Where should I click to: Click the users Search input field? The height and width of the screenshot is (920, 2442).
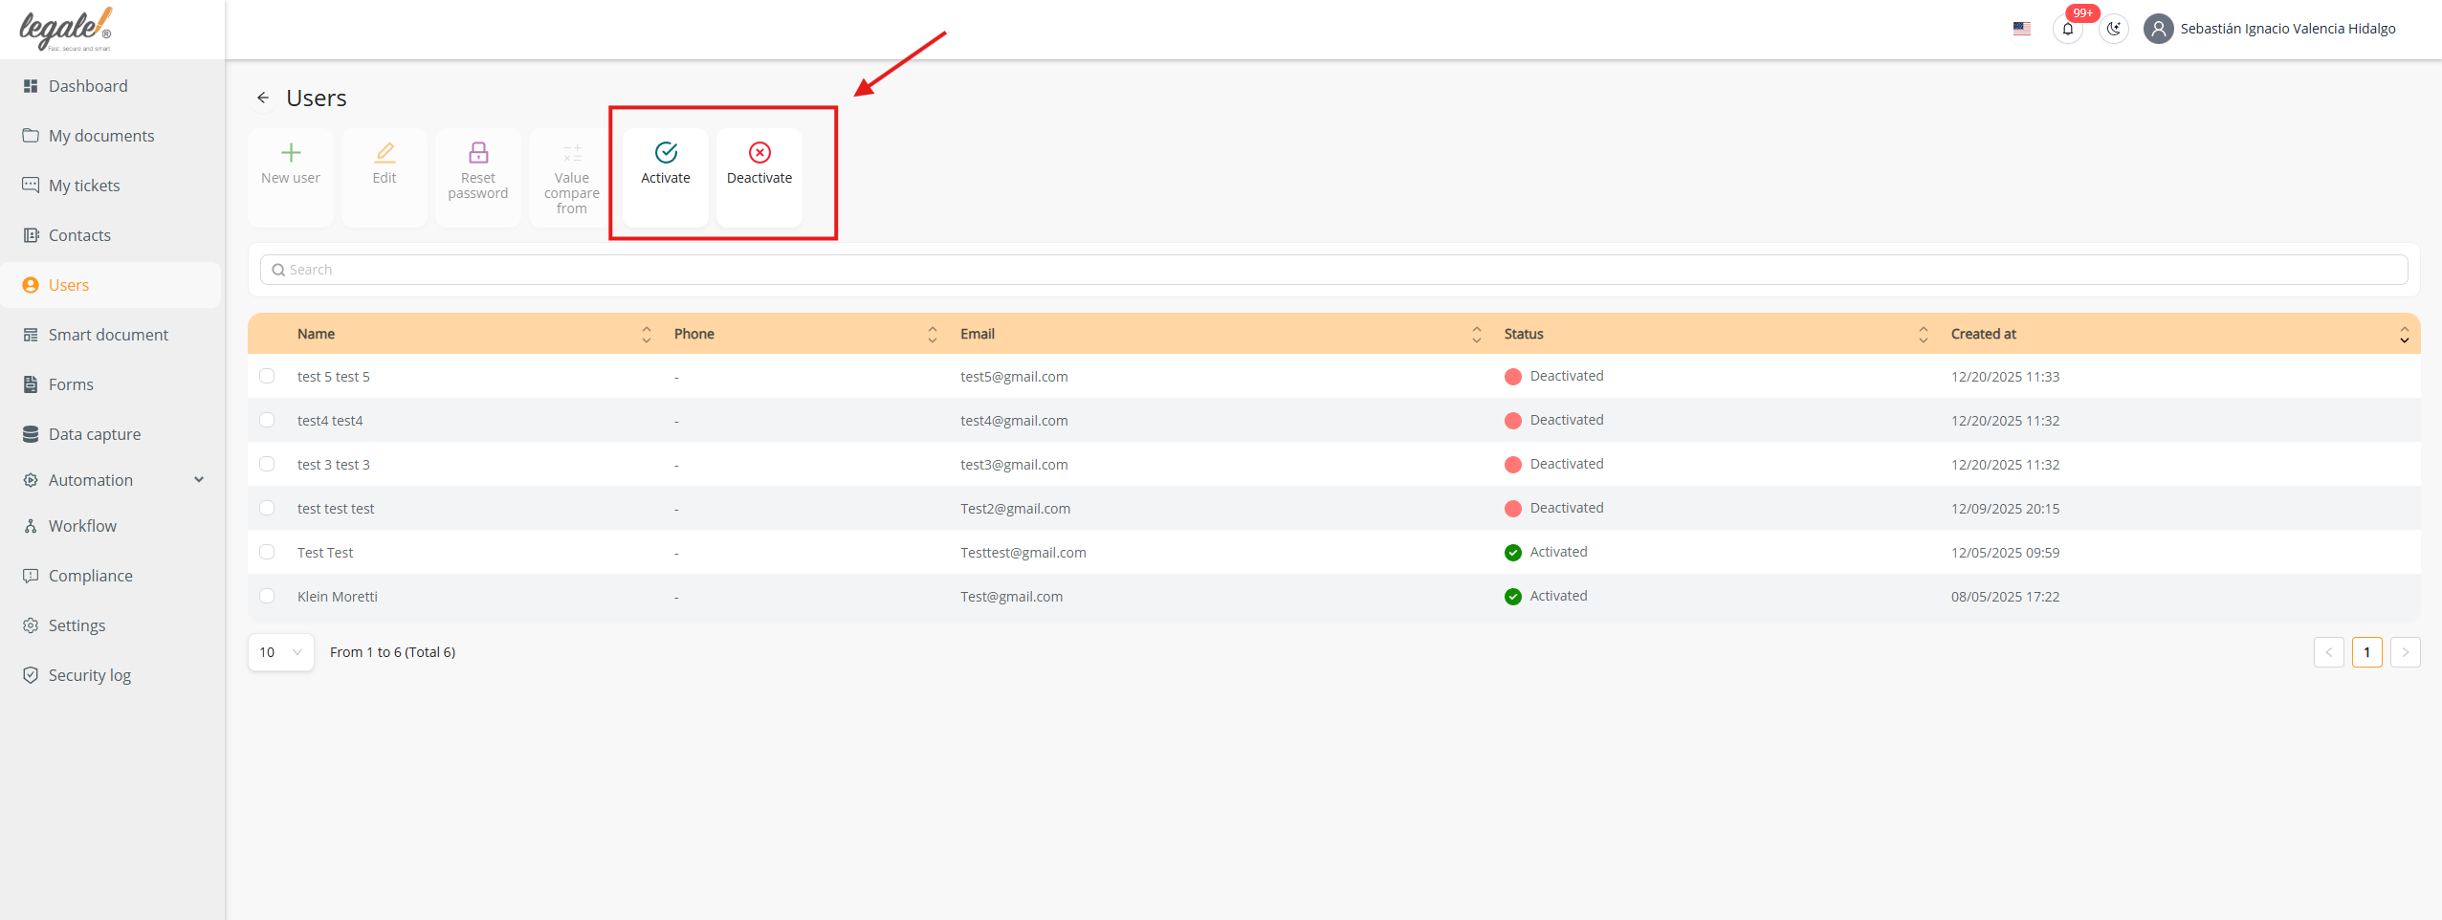(x=1333, y=270)
